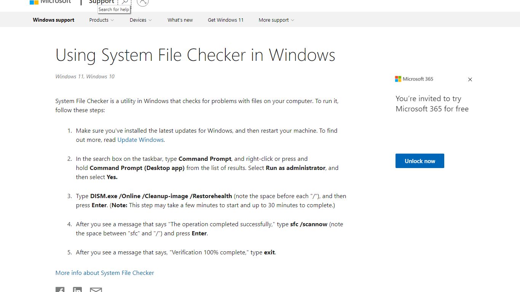Image resolution: width=520 pixels, height=292 pixels.
Task: Click 'You're invited to try Microsoft 365' text
Action: [432, 103]
